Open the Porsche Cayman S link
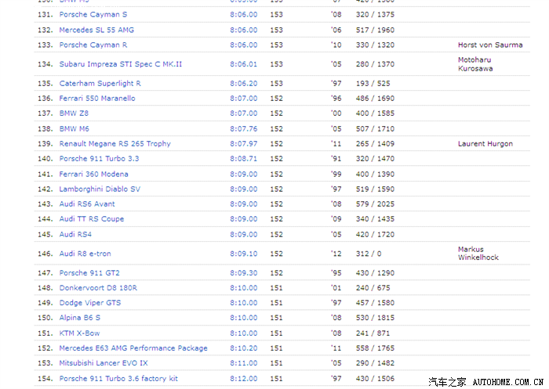Screen dimensions: 549x389 click(93, 15)
